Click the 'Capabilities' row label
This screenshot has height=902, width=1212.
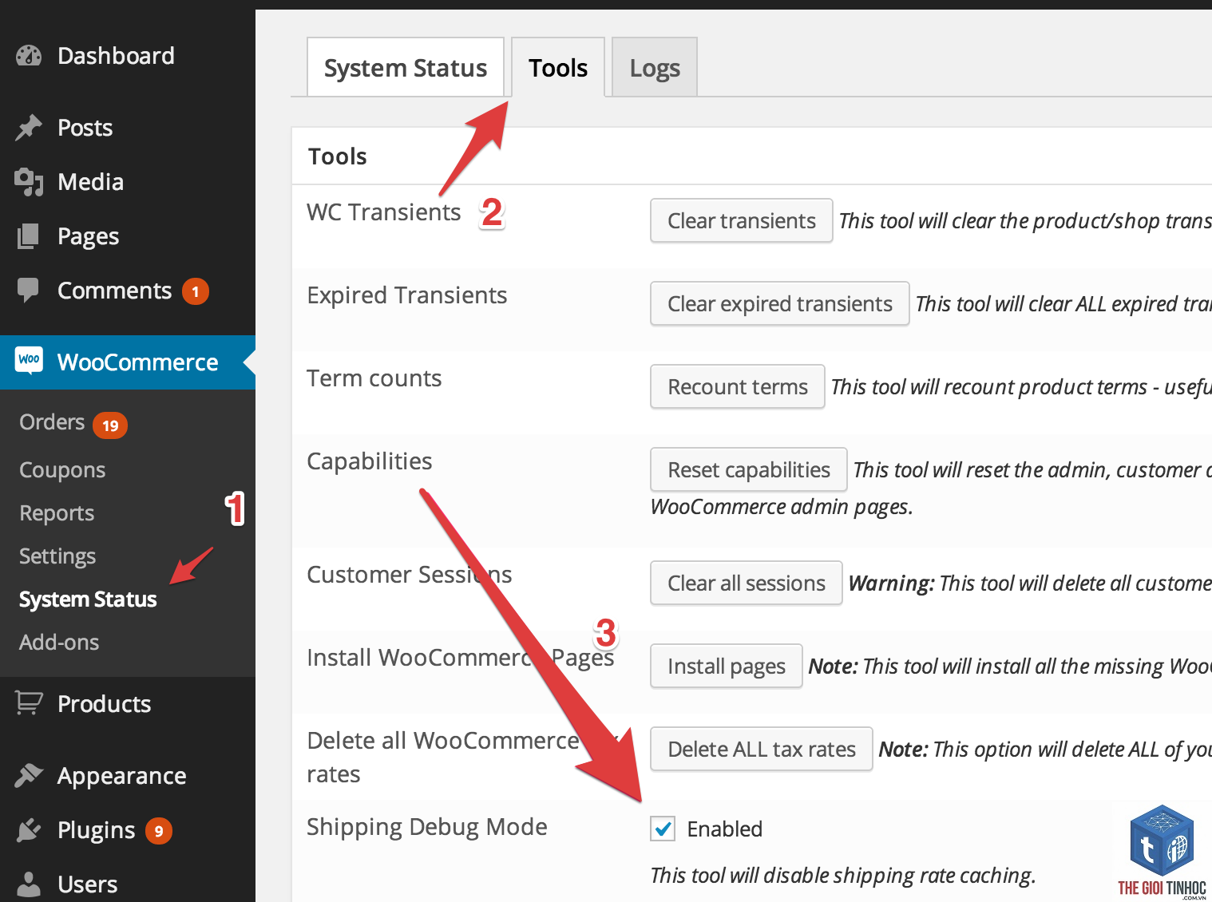coord(370,461)
